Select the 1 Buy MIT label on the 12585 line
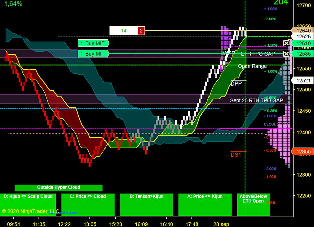The width and height of the screenshot is (314, 227). pos(93,54)
